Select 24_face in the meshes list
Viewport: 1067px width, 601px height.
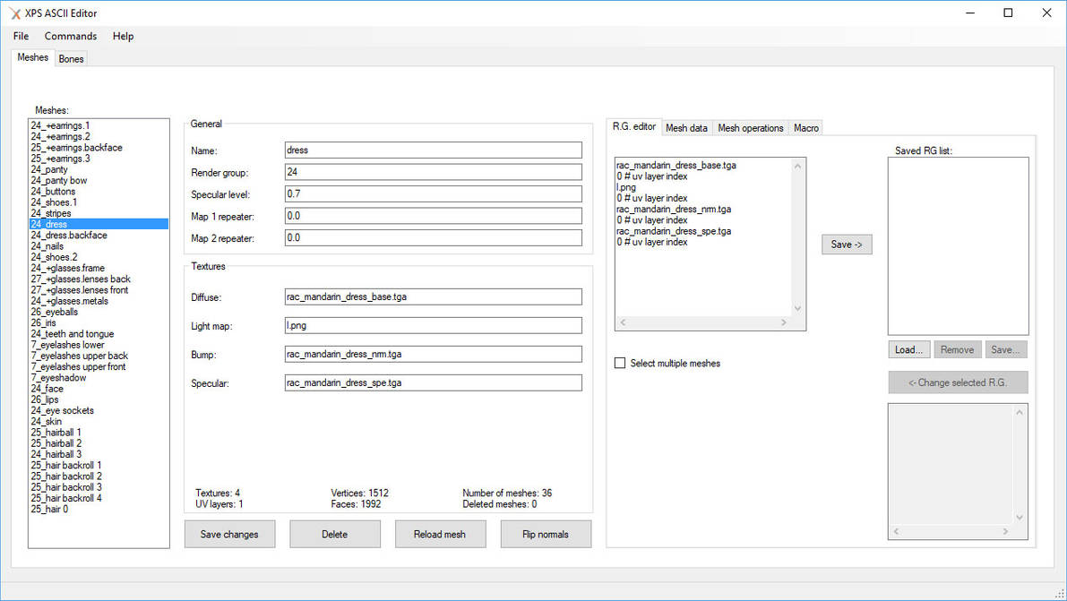(47, 389)
